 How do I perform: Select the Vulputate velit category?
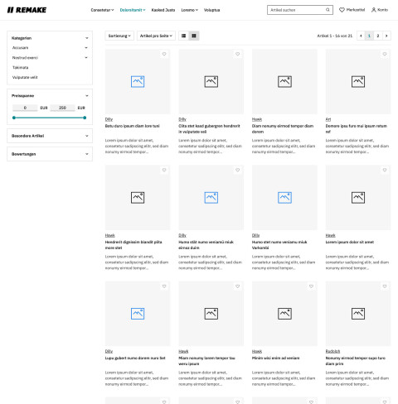[25, 77]
